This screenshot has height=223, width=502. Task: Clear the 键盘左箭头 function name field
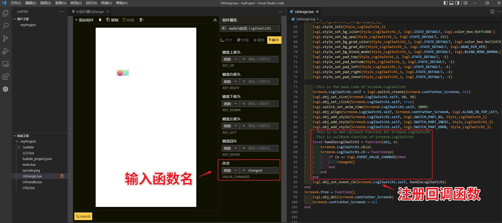tap(244, 126)
